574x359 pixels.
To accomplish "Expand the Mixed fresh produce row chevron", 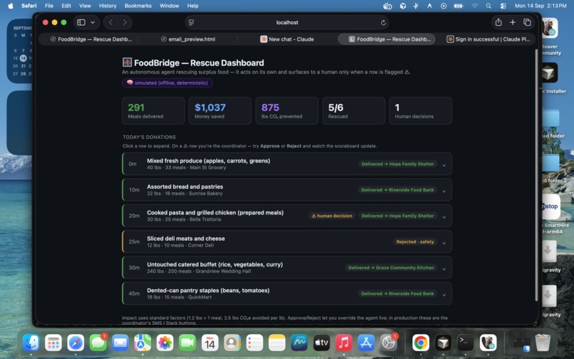I will (444, 165).
